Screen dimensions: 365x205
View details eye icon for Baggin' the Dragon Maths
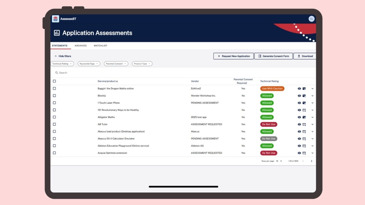(x=299, y=89)
